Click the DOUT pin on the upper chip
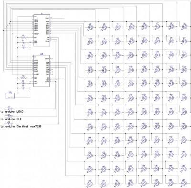Screen dimensions: 191x188 tap(47, 18)
